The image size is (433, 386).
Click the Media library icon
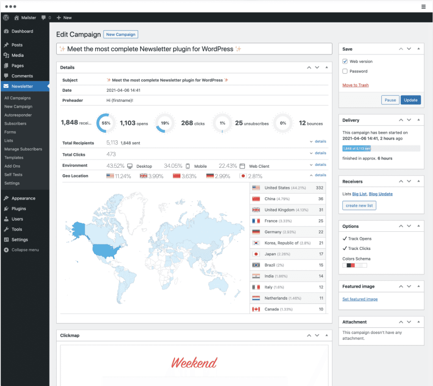(6, 55)
